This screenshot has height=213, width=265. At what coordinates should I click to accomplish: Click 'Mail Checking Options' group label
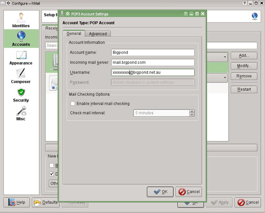coord(89,94)
